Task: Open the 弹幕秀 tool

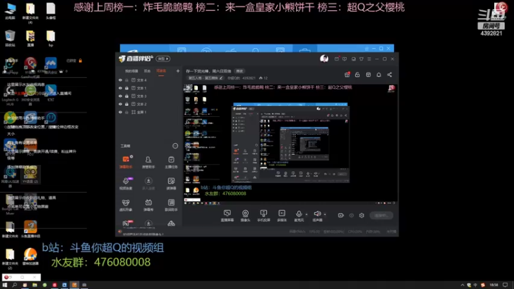Action: [x=148, y=205]
